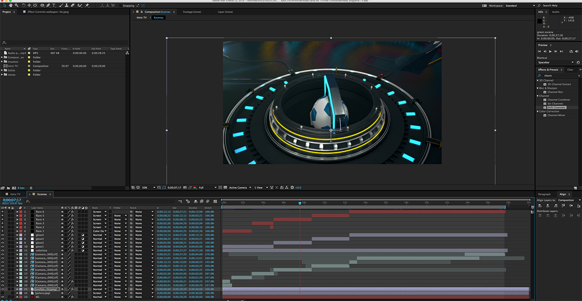Select the Puppet Pin tool
The image size is (582, 301).
click(x=87, y=6)
